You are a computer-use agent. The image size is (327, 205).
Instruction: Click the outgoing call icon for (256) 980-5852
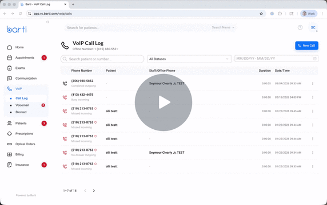(65, 83)
